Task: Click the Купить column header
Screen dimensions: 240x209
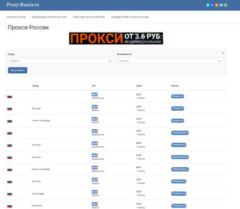Action: [175, 86]
